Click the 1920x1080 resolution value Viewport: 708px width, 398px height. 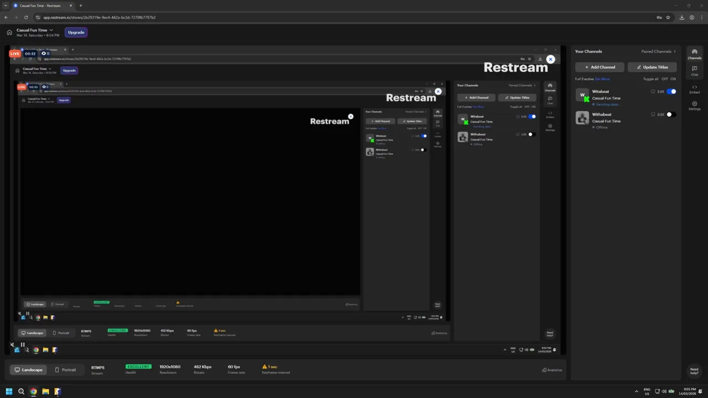pyautogui.click(x=170, y=367)
